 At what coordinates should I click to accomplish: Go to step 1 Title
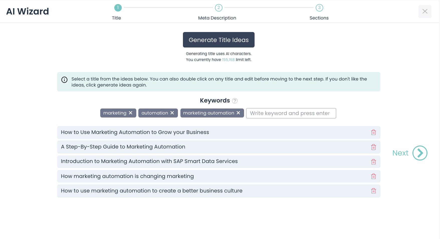pyautogui.click(x=118, y=8)
